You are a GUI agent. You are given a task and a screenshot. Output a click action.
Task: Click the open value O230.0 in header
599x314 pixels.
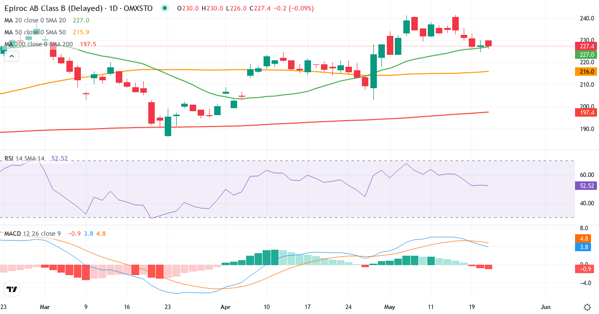click(x=188, y=8)
